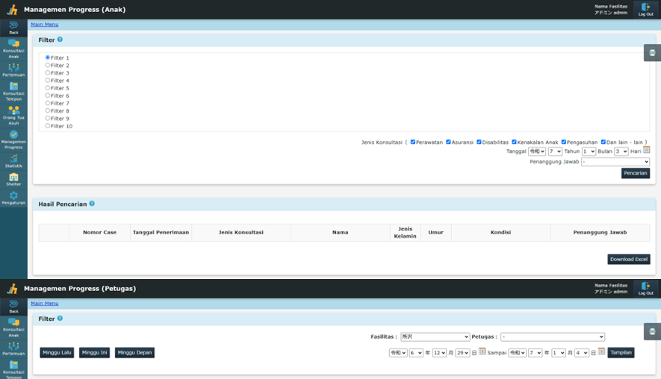661x379 pixels.
Task: Open Pengaturan settings in the sidebar
Action: (13, 198)
